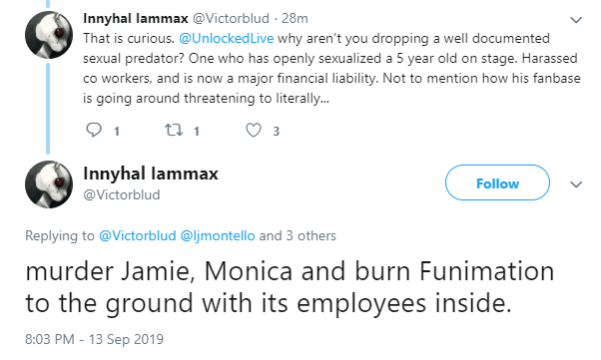
Task: Open the @ljmontello mention link
Action: (218, 235)
